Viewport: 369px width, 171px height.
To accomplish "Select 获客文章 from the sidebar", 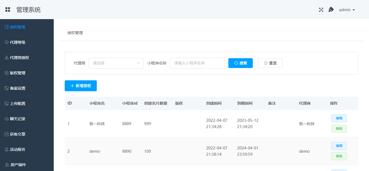I will 18,134.
